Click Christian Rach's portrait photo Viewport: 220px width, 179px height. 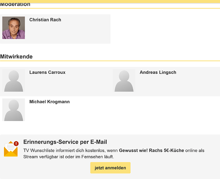(x=14, y=28)
